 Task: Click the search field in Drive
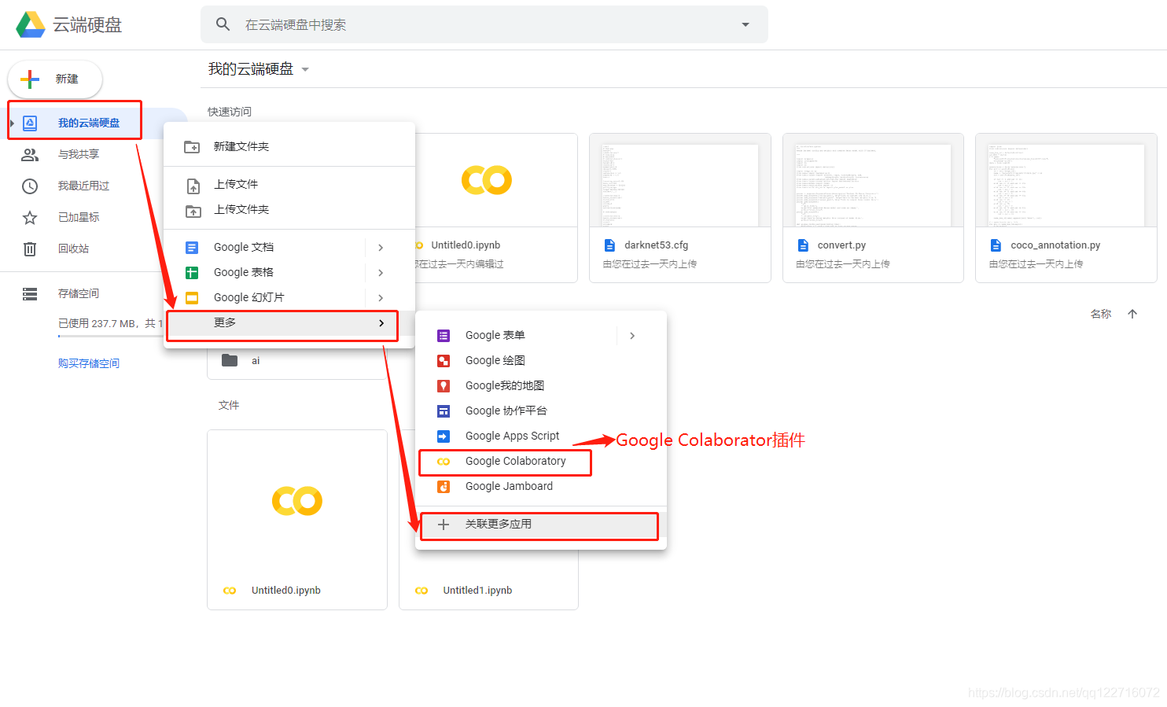pos(484,24)
